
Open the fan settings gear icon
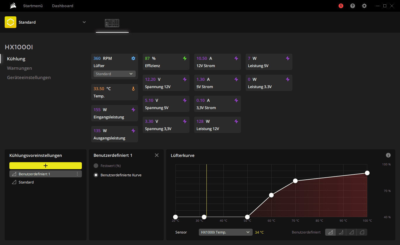(x=133, y=58)
